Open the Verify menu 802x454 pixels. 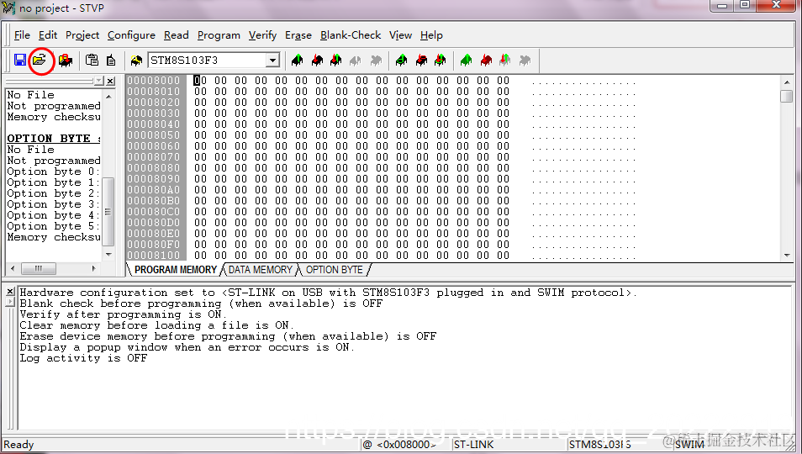click(262, 35)
